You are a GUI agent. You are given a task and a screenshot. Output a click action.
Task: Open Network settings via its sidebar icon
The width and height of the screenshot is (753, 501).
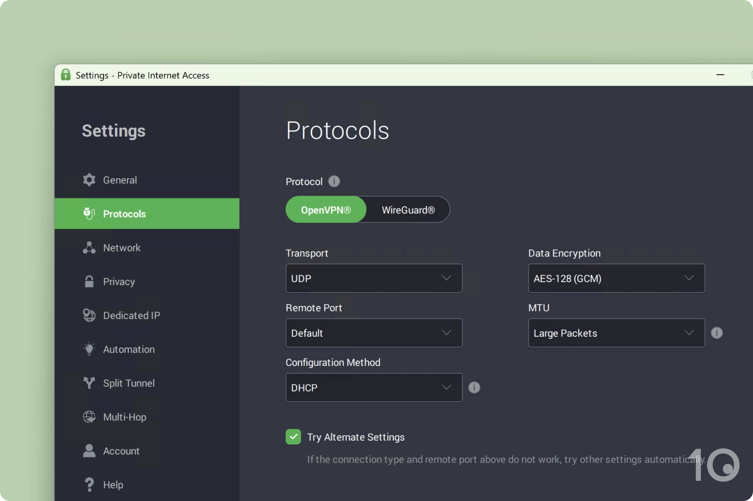point(89,248)
